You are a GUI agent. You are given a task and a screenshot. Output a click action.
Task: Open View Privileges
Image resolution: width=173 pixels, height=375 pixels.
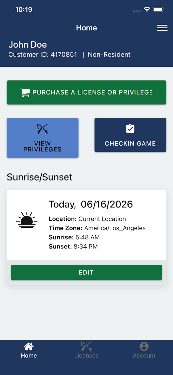tap(43, 138)
